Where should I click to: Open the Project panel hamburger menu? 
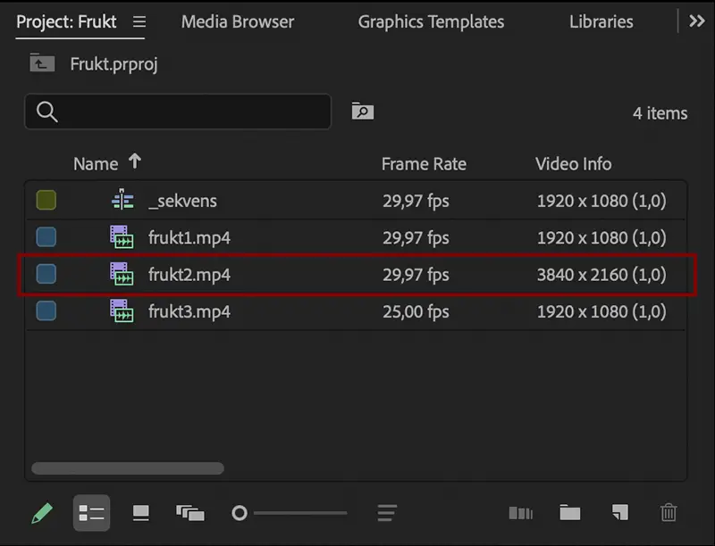pyautogui.click(x=139, y=21)
